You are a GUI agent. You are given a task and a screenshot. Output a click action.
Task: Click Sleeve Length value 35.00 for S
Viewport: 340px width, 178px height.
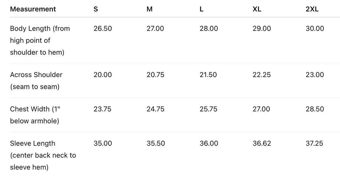tap(103, 143)
